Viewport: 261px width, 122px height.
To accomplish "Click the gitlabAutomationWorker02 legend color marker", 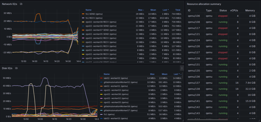I will point(101,82).
